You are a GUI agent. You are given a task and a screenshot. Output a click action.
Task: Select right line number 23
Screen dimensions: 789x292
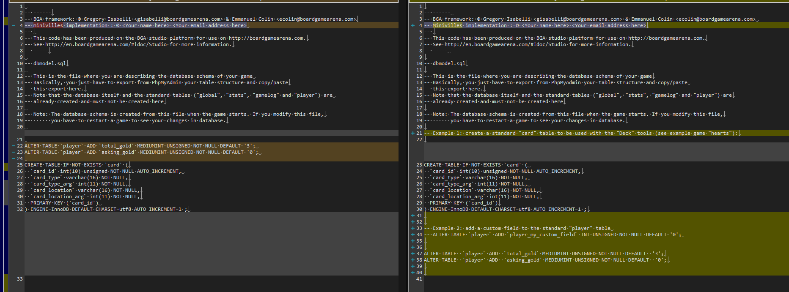pos(419,165)
